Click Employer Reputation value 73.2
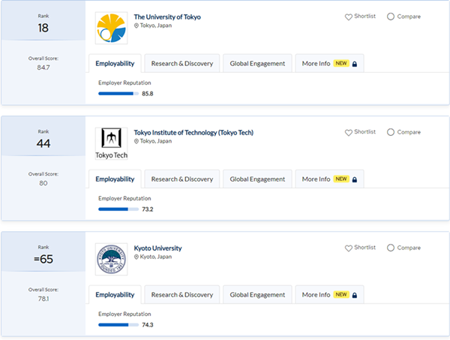This screenshot has height=340, width=450. (148, 209)
